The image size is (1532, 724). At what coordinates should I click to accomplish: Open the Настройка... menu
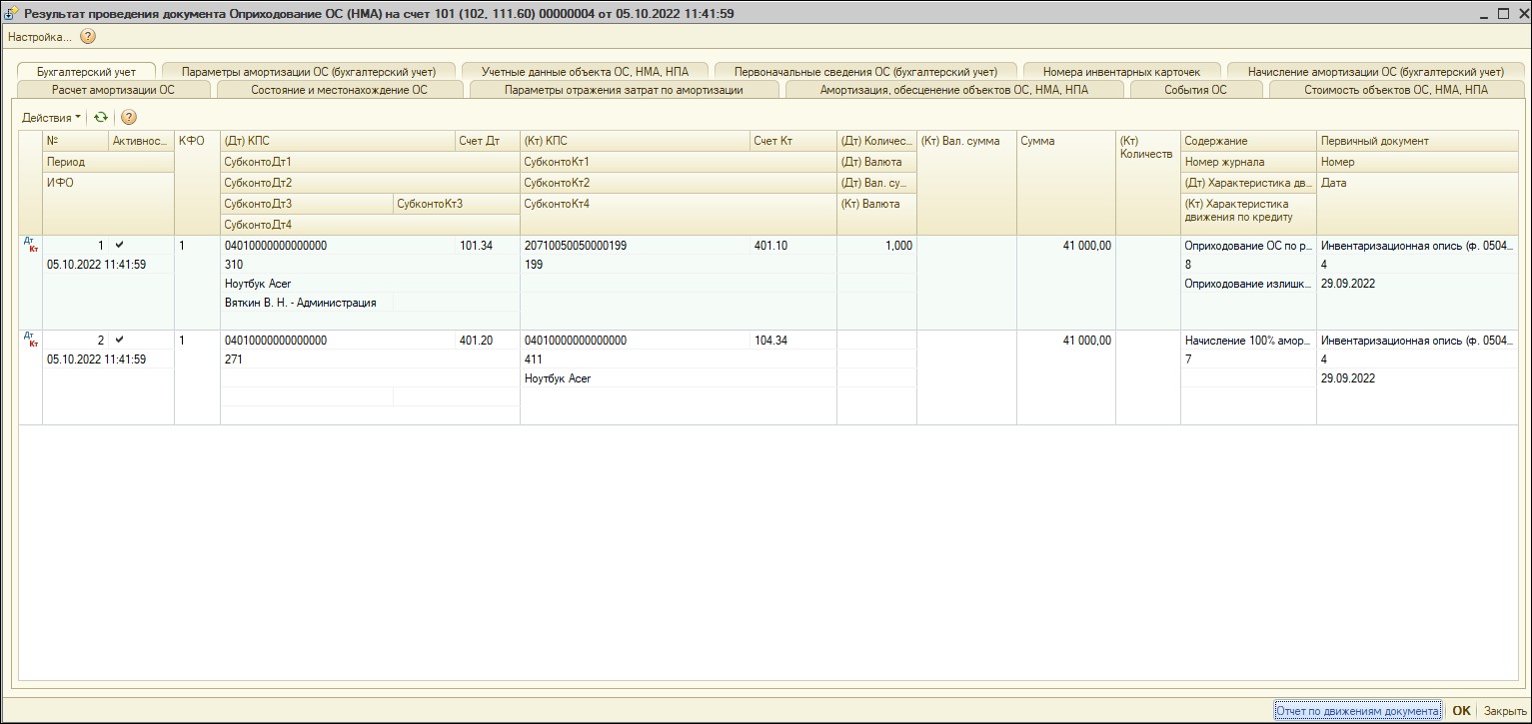pyautogui.click(x=40, y=37)
